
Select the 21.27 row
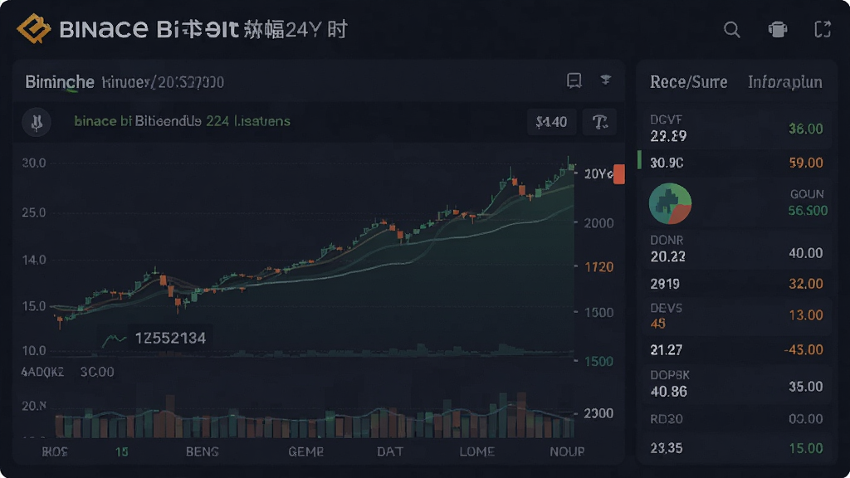click(736, 349)
